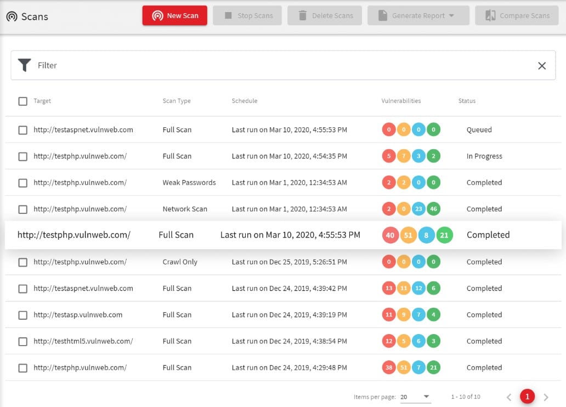Check the testasp.vulnweb.com scan row
The image size is (566, 407).
22,315
